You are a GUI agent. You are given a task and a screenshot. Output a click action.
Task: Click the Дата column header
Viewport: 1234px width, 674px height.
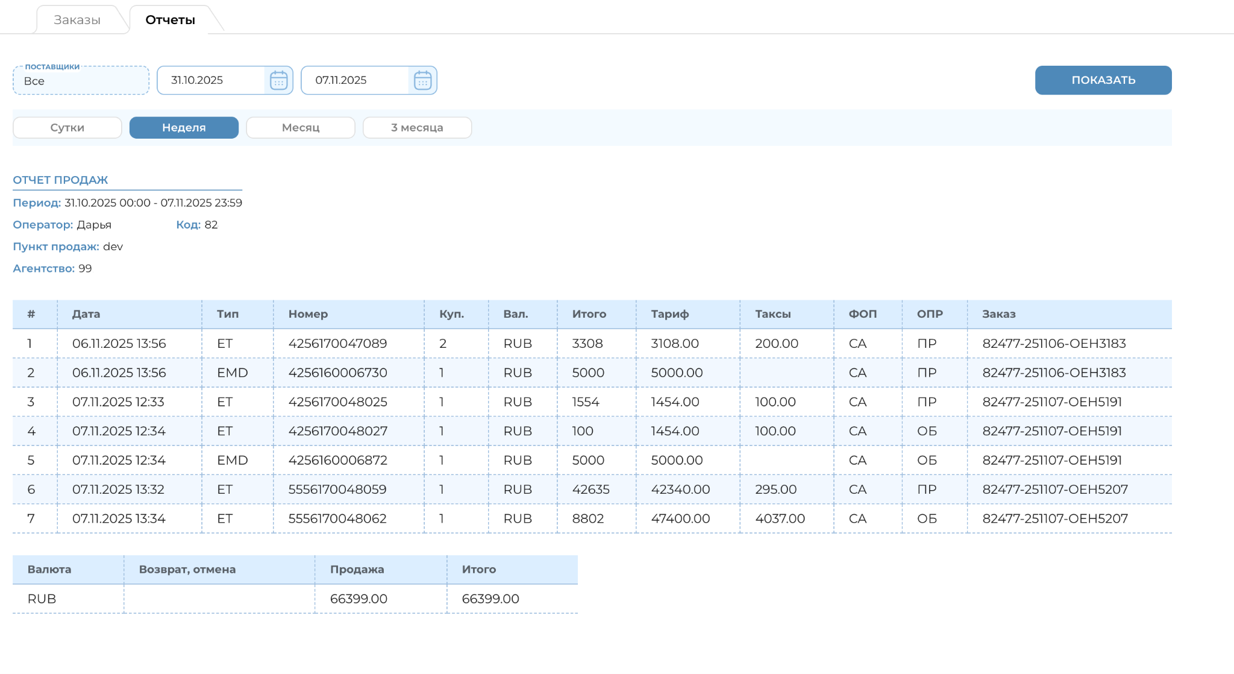pyautogui.click(x=86, y=313)
